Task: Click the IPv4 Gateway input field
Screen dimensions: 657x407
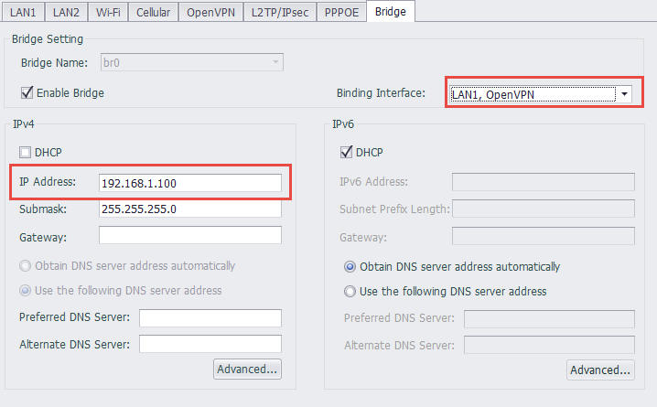Action: 189,236
